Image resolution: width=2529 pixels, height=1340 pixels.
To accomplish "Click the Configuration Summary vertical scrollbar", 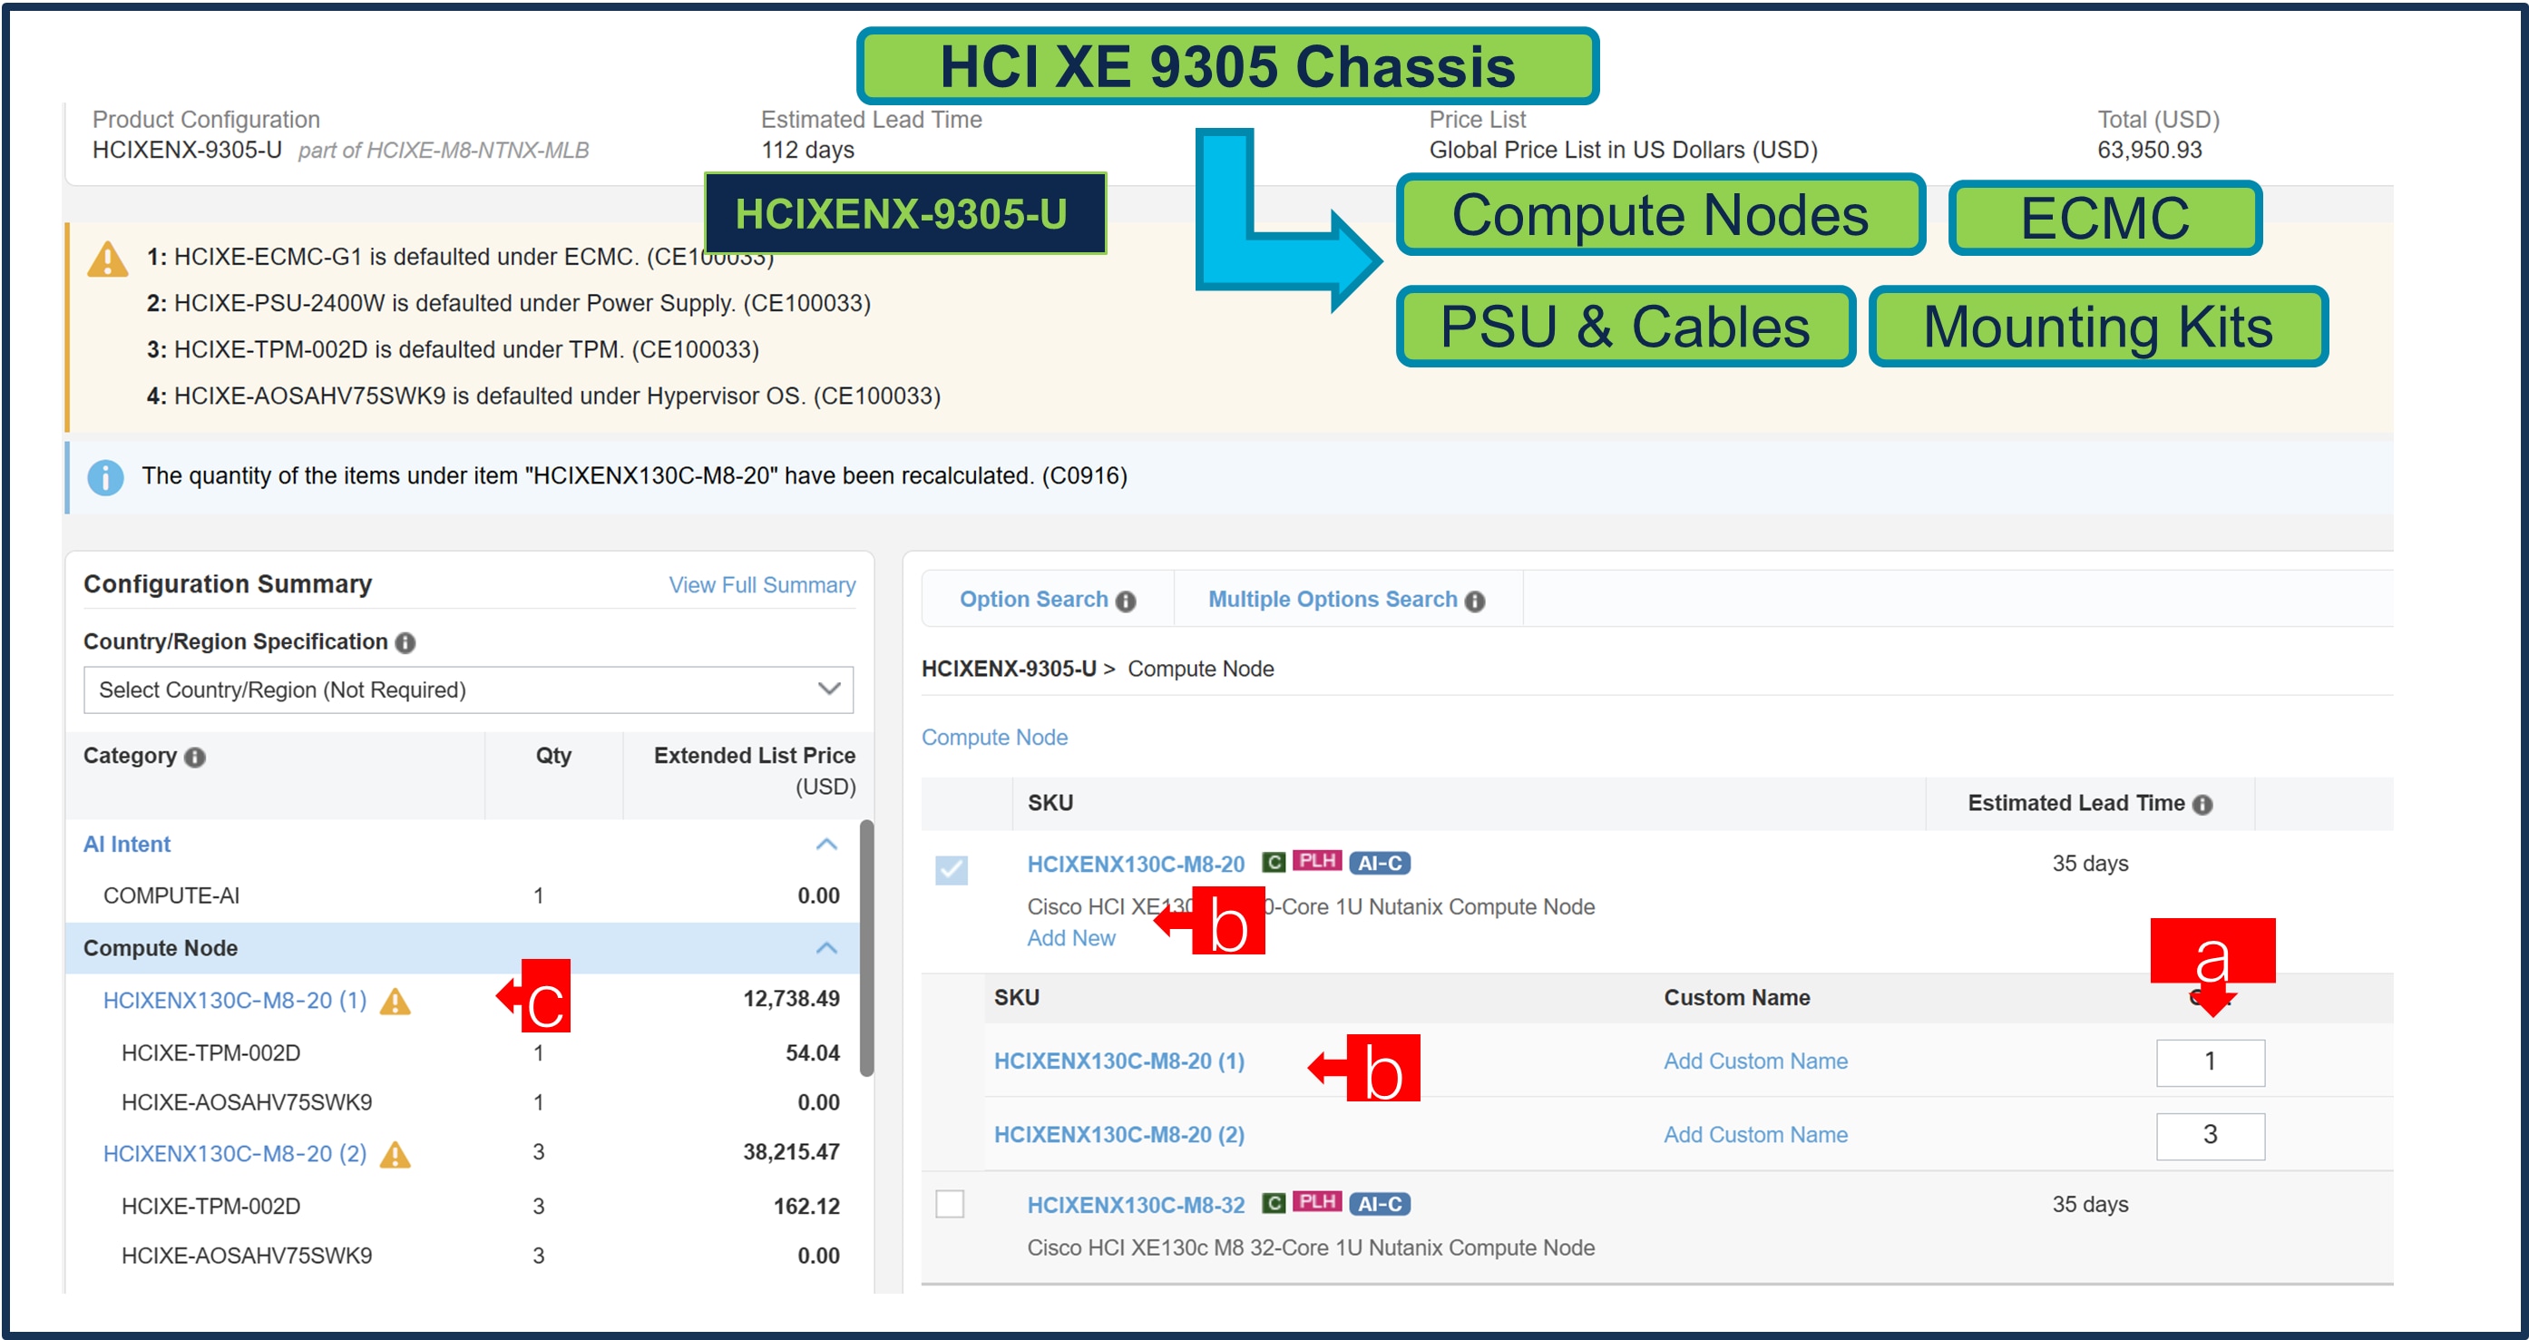I will click(866, 948).
